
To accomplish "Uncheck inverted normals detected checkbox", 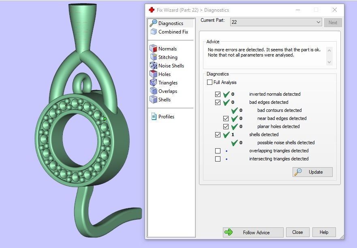I will (218, 94).
